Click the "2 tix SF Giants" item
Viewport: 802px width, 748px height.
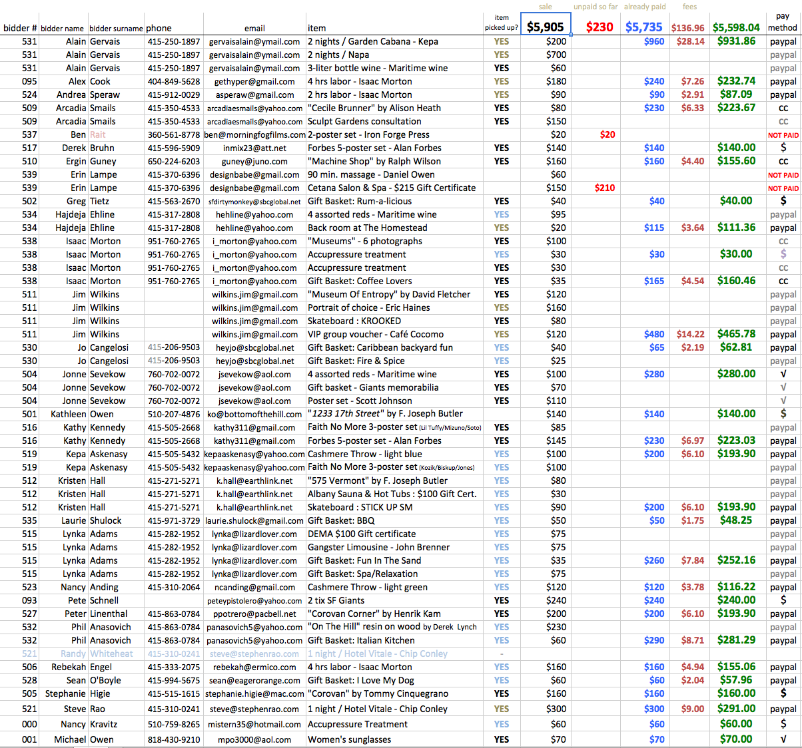tap(336, 600)
